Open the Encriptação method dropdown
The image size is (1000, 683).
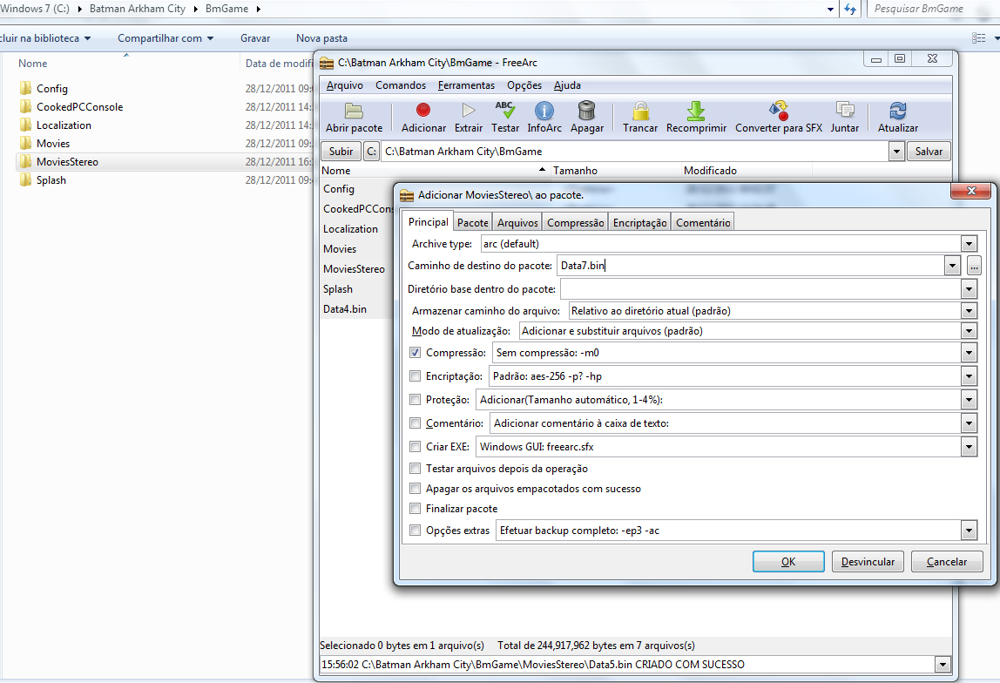969,376
